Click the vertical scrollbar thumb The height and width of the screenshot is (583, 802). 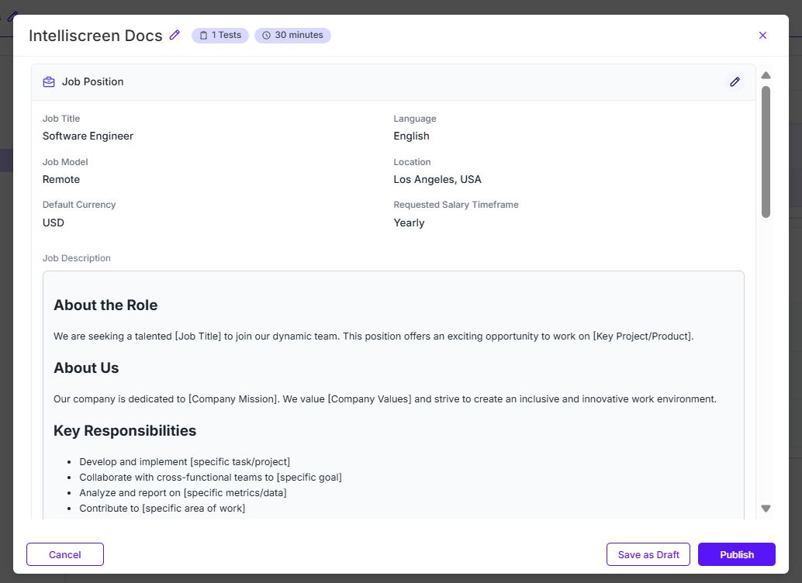(766, 151)
